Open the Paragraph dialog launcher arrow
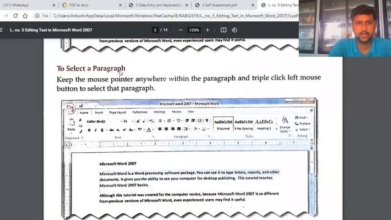 (208, 136)
